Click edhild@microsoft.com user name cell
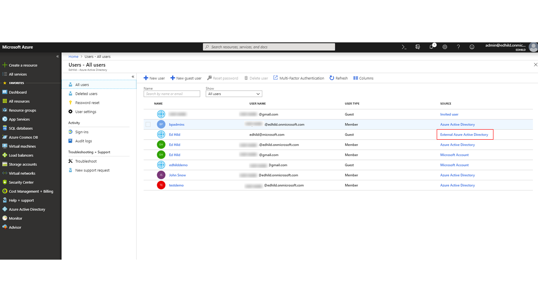The image size is (538, 302). tap(267, 135)
